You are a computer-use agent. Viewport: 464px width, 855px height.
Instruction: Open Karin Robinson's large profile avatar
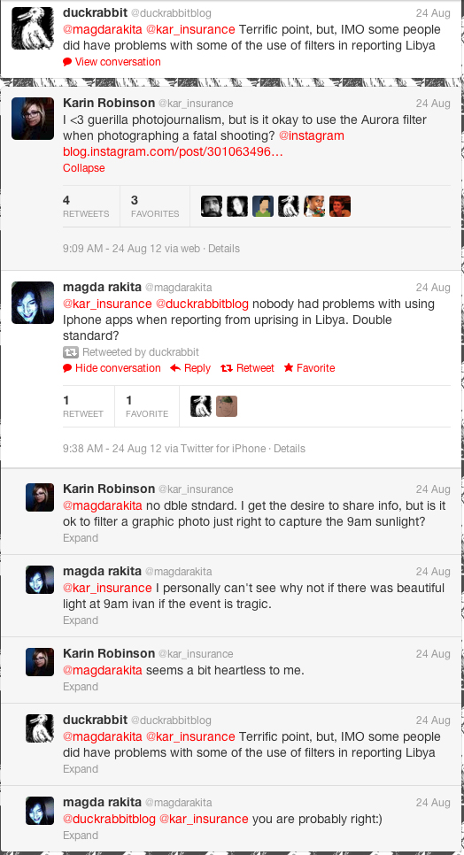[x=33, y=119]
